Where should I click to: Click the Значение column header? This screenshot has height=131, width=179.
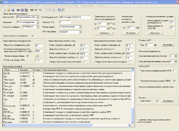coord(25,70)
